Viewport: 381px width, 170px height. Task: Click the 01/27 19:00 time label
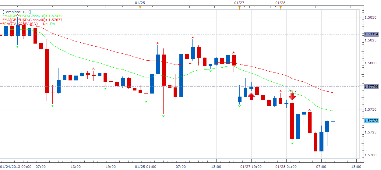tap(251, 167)
